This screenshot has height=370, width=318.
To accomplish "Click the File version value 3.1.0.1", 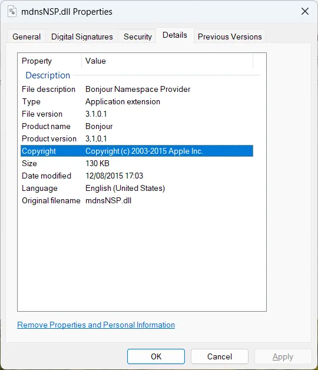I will (96, 114).
